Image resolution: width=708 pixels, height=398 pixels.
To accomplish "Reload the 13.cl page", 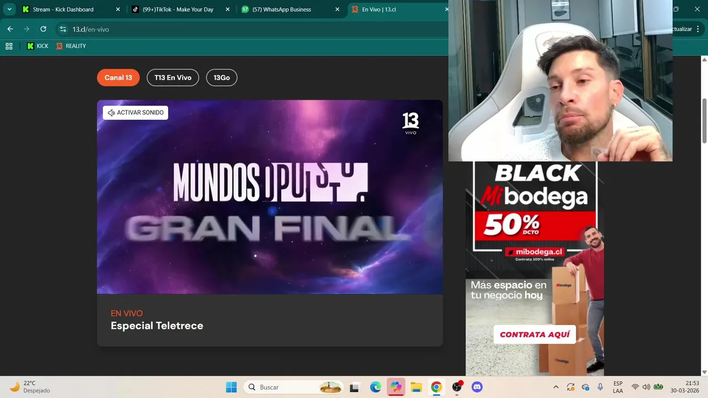I will point(43,29).
